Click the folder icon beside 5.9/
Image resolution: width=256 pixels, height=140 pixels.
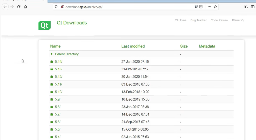click(x=52, y=99)
